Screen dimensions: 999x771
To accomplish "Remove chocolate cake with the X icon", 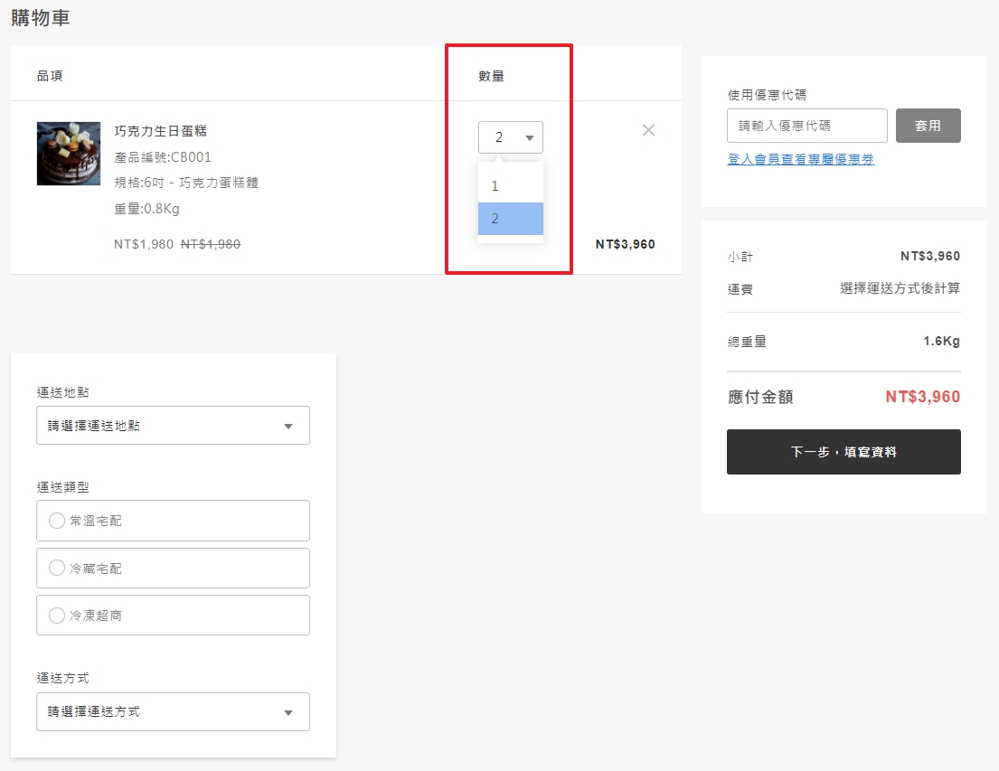I will click(648, 130).
